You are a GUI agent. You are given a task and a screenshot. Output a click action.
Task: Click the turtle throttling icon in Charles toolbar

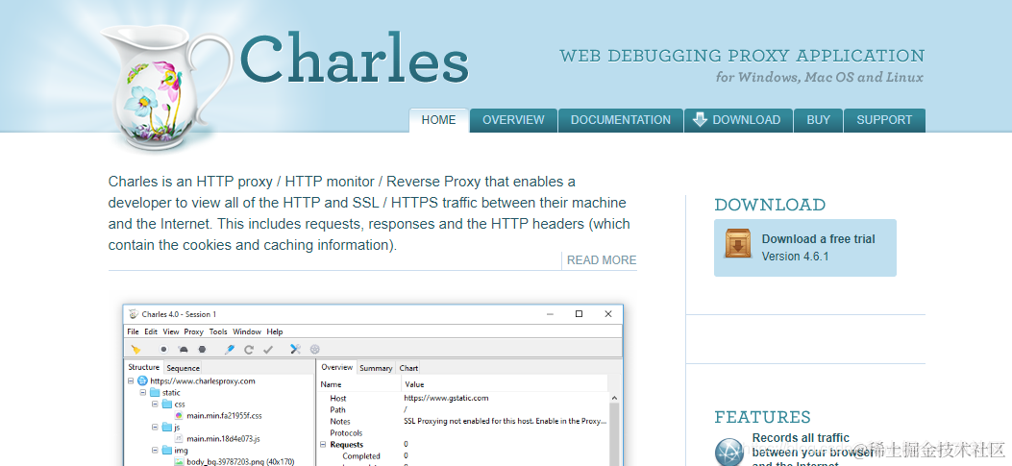183,349
